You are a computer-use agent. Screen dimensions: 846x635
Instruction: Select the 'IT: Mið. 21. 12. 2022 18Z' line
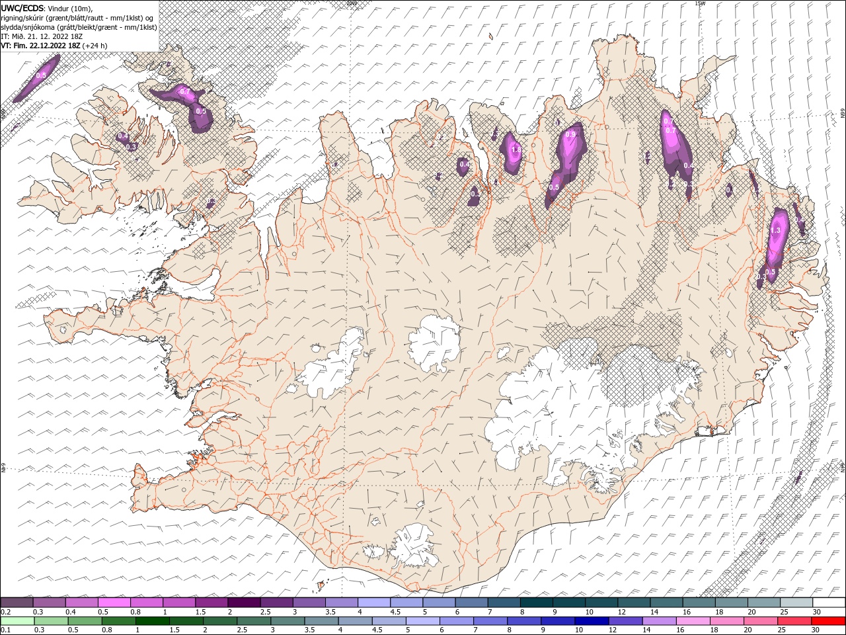pyautogui.click(x=41, y=36)
